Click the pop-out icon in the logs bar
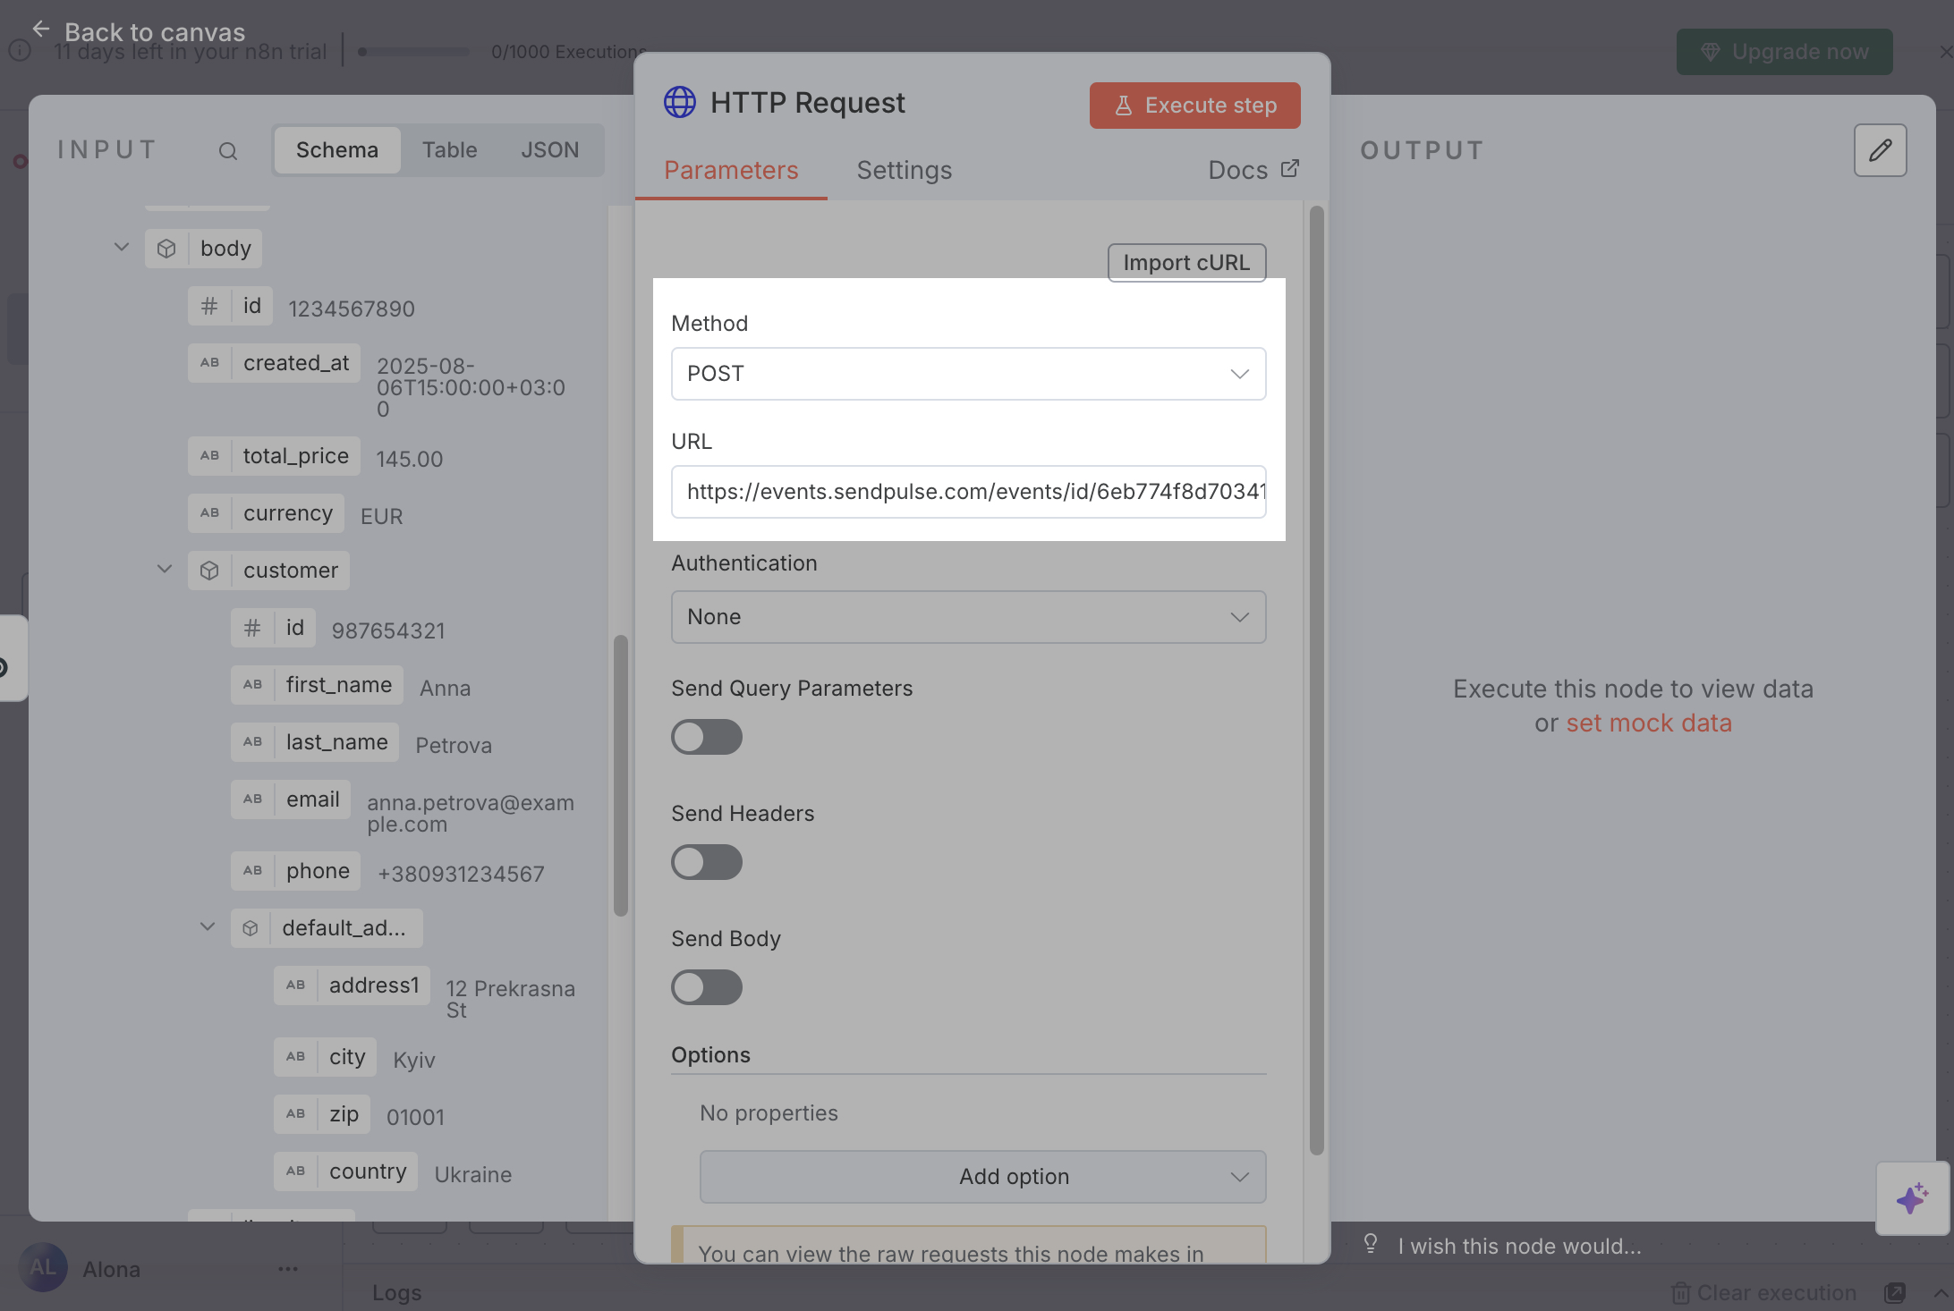This screenshot has height=1311, width=1954. click(x=1894, y=1293)
